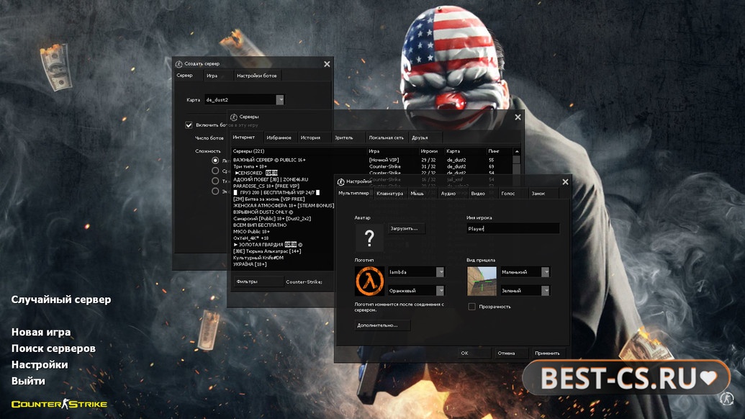
Task: Click the server list scrollbar up arrow
Action: 517,151
